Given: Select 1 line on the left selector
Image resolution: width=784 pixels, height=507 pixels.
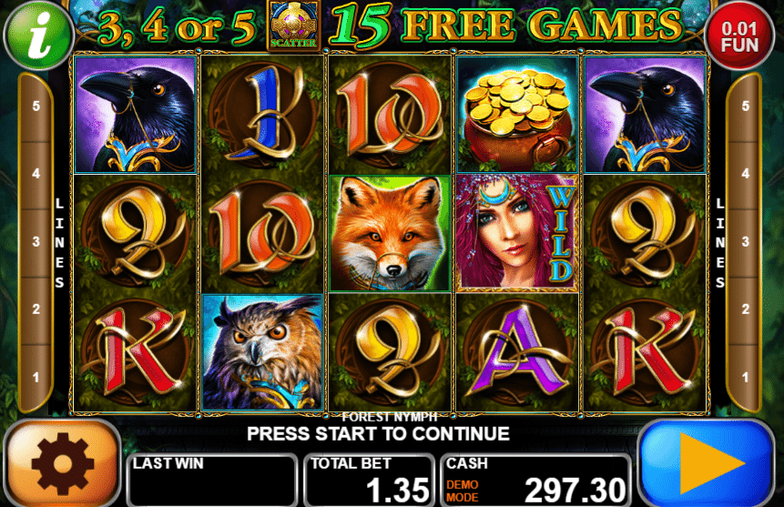Looking at the screenshot, I should (x=36, y=377).
